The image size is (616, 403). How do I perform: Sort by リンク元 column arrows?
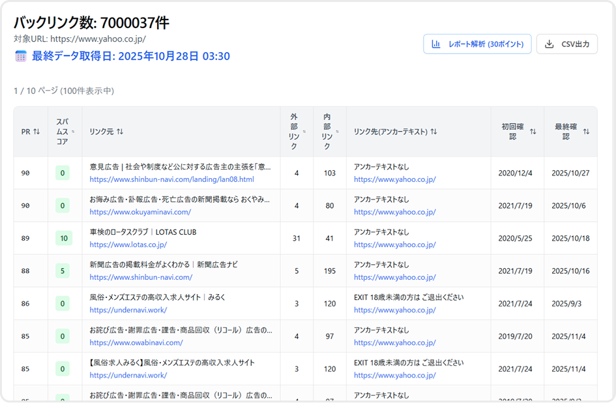pyautogui.click(x=120, y=132)
